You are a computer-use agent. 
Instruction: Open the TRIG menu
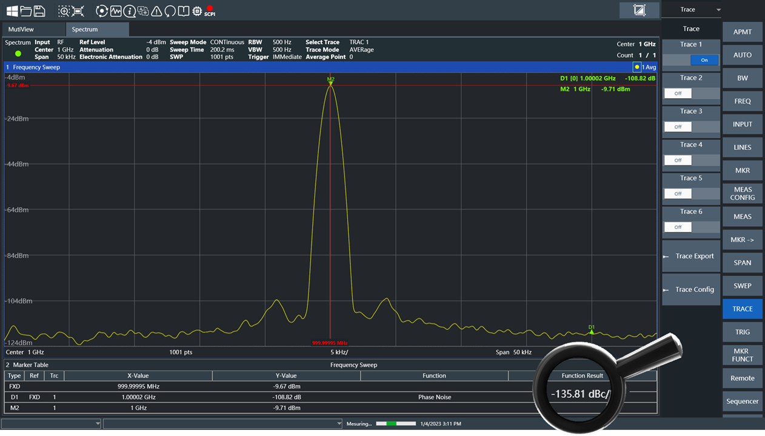743,332
